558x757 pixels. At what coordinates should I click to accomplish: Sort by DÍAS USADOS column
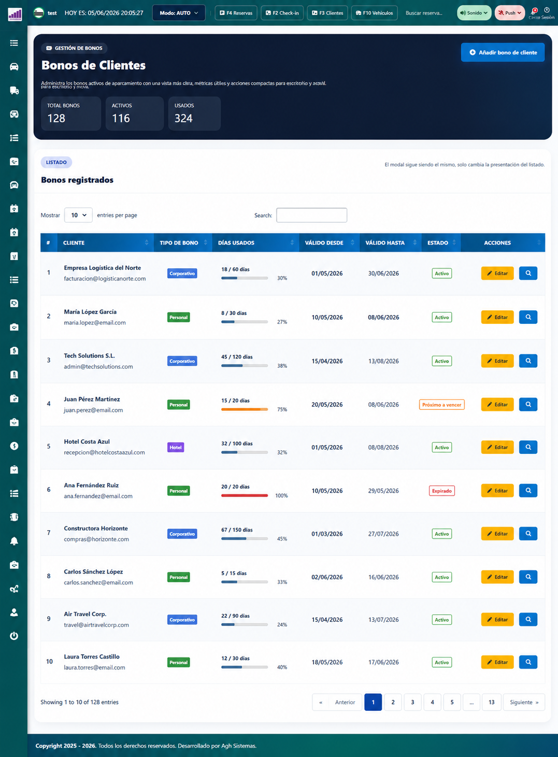coord(292,242)
